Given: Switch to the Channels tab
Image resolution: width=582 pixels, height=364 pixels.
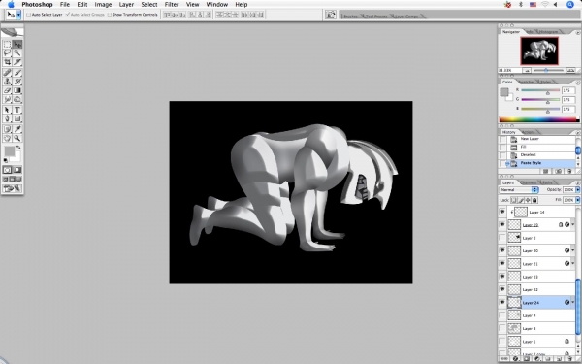Looking at the screenshot, I should click(529, 182).
